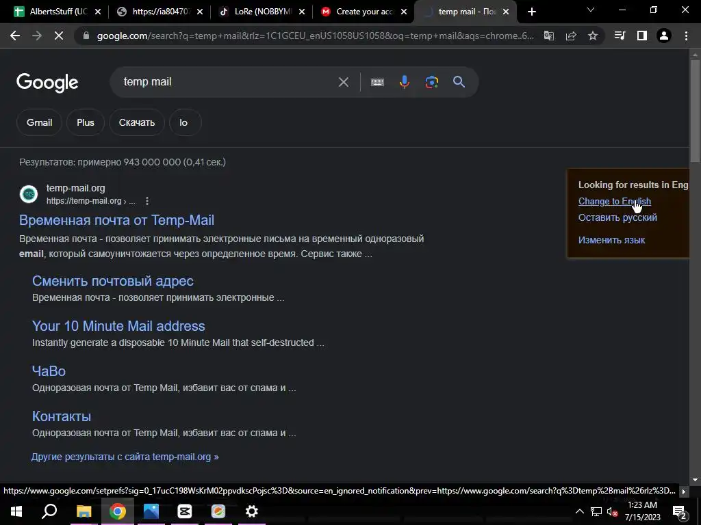Search by image with Google Lens
The height and width of the screenshot is (525, 701).
pos(431,82)
